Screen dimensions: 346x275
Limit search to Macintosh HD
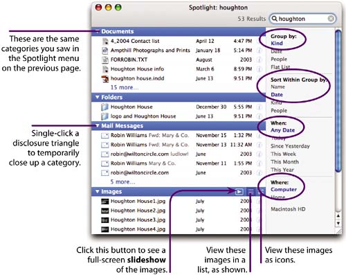pyautogui.click(x=288, y=209)
